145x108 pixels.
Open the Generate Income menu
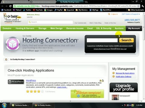coord(75,28)
